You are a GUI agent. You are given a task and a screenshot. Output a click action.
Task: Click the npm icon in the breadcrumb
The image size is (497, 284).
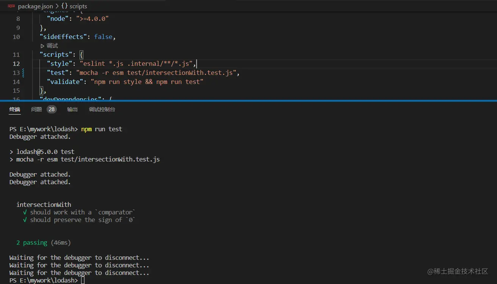pos(11,6)
